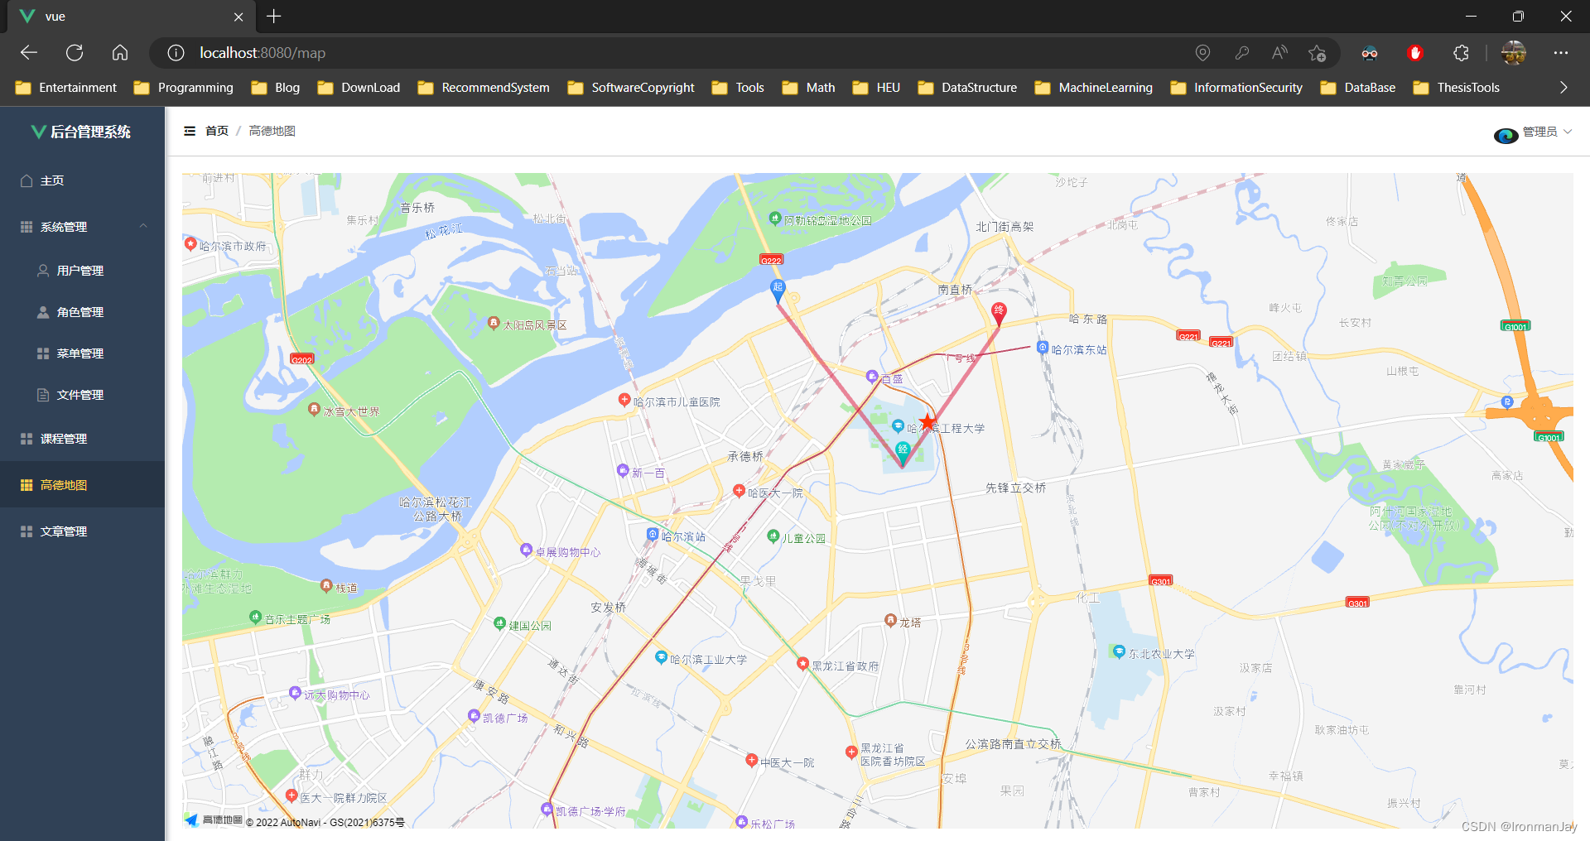Select 高德地图 in the sidebar
This screenshot has height=841, width=1590.
(x=82, y=485)
